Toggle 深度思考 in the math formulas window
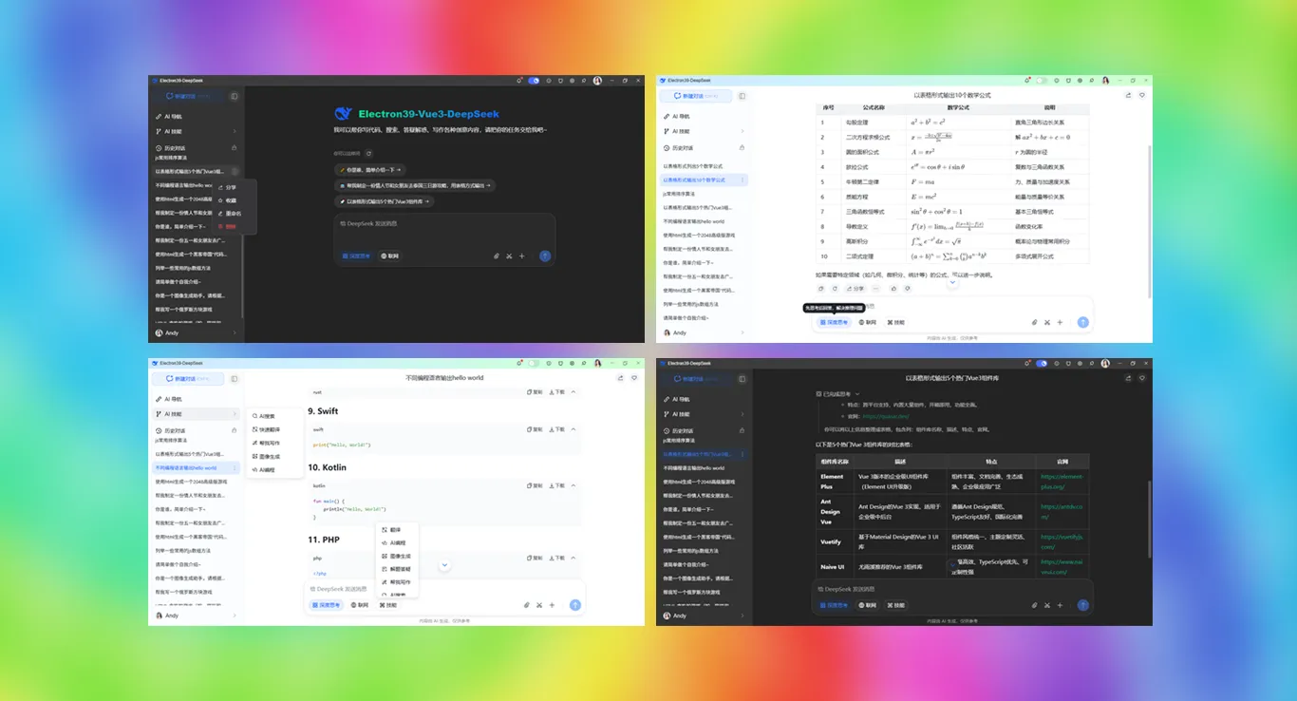Viewport: 1297px width, 701px height. pos(835,322)
